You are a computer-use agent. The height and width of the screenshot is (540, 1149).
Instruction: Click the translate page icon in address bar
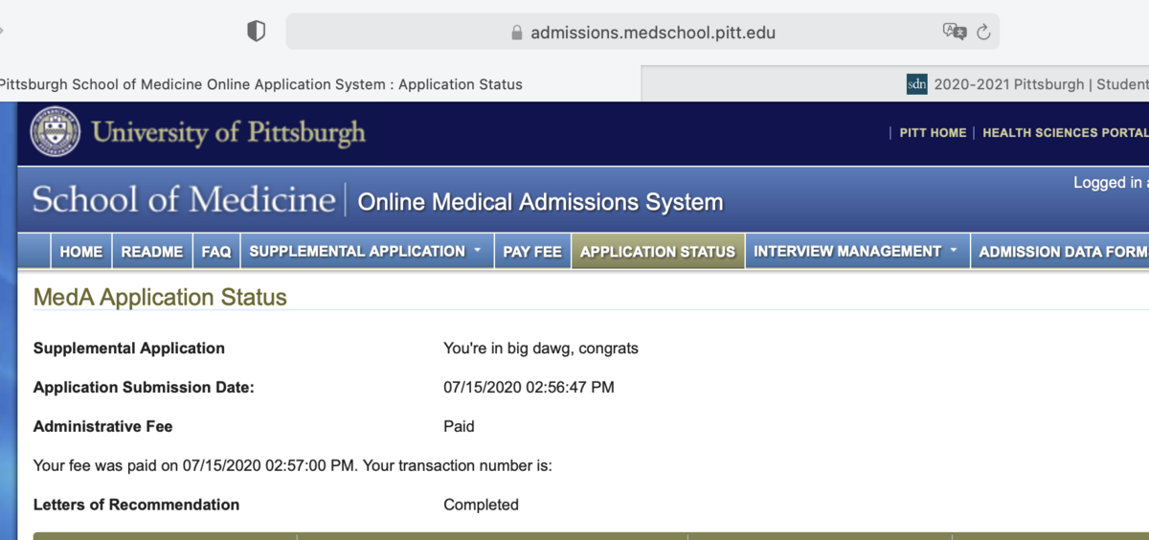pyautogui.click(x=955, y=32)
